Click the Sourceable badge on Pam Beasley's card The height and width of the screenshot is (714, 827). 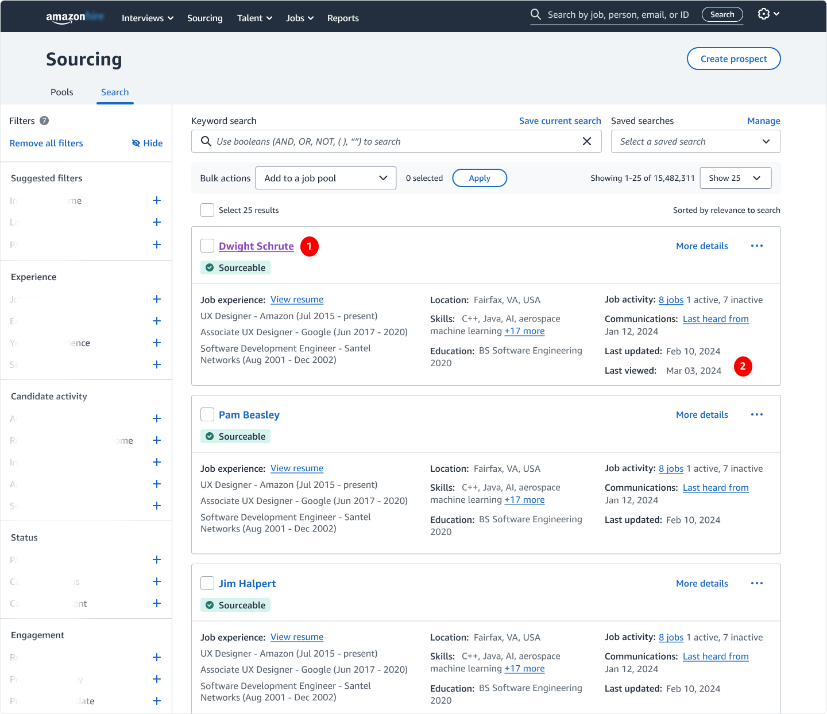click(235, 436)
